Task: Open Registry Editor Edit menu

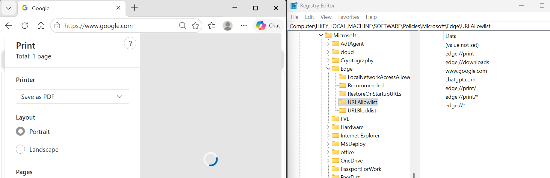Action: [x=309, y=17]
